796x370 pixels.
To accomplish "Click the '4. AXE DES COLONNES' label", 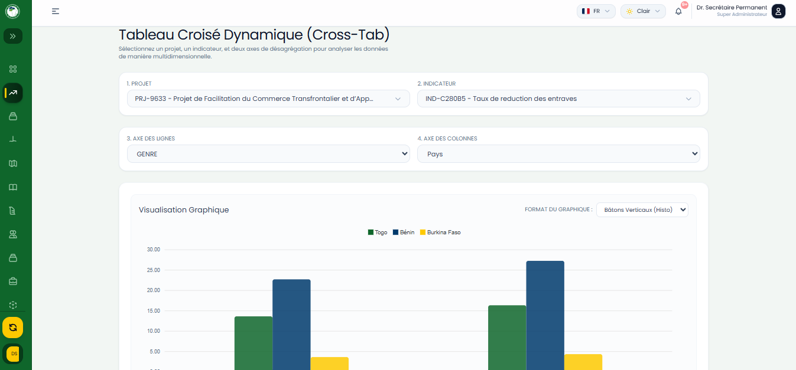I will [x=447, y=139].
